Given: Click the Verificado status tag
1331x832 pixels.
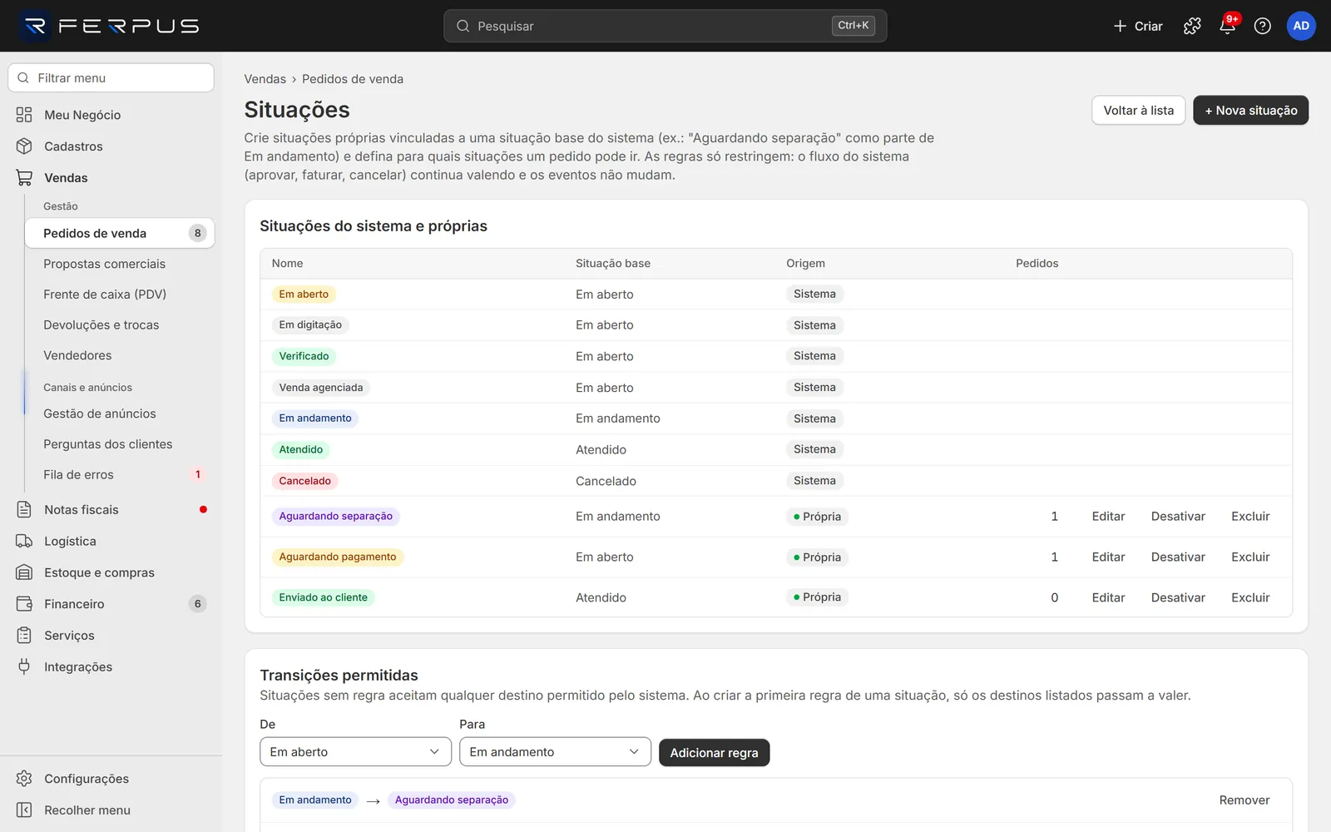Looking at the screenshot, I should coord(304,356).
